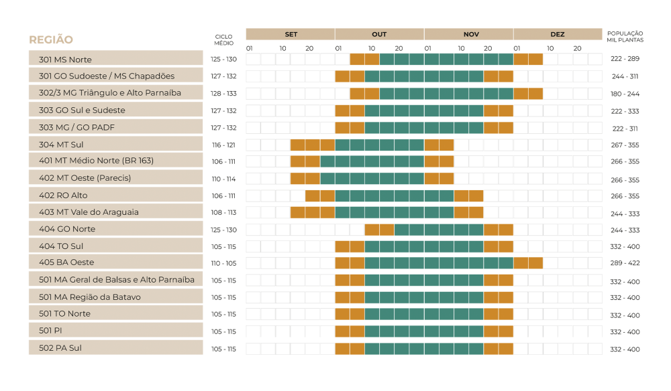Select the 501 PI region row

(116, 330)
